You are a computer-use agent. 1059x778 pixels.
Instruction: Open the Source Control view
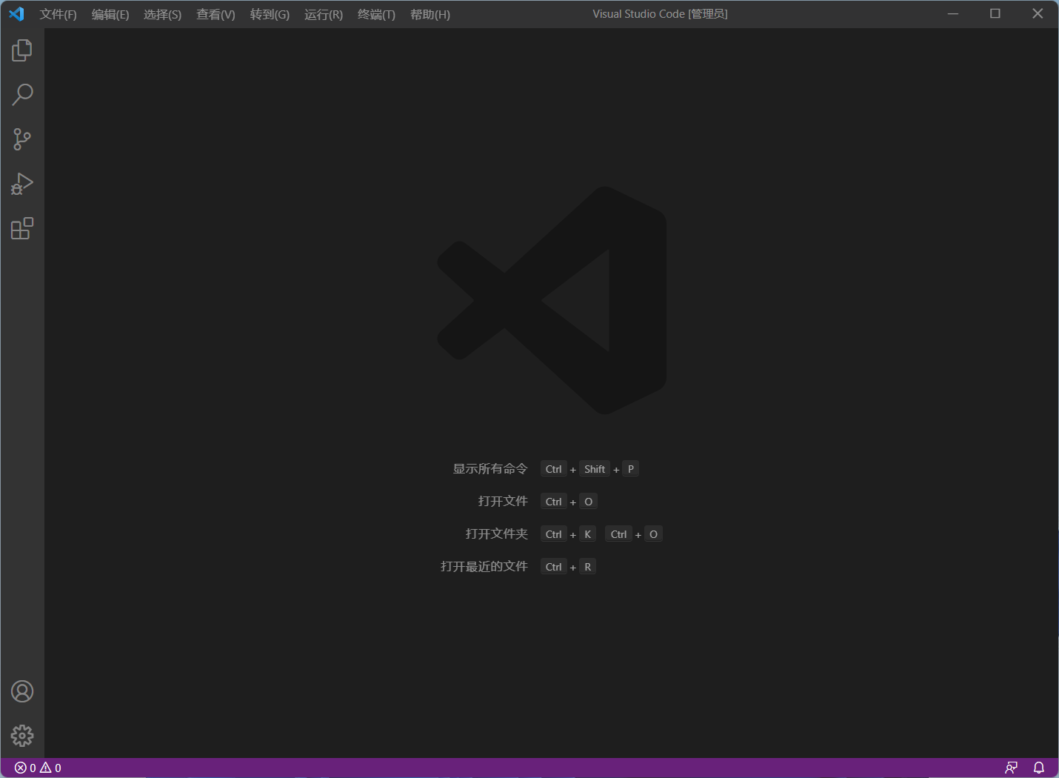pos(22,139)
